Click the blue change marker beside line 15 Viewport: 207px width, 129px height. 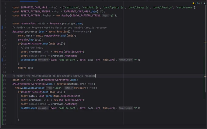tap(2, 60)
